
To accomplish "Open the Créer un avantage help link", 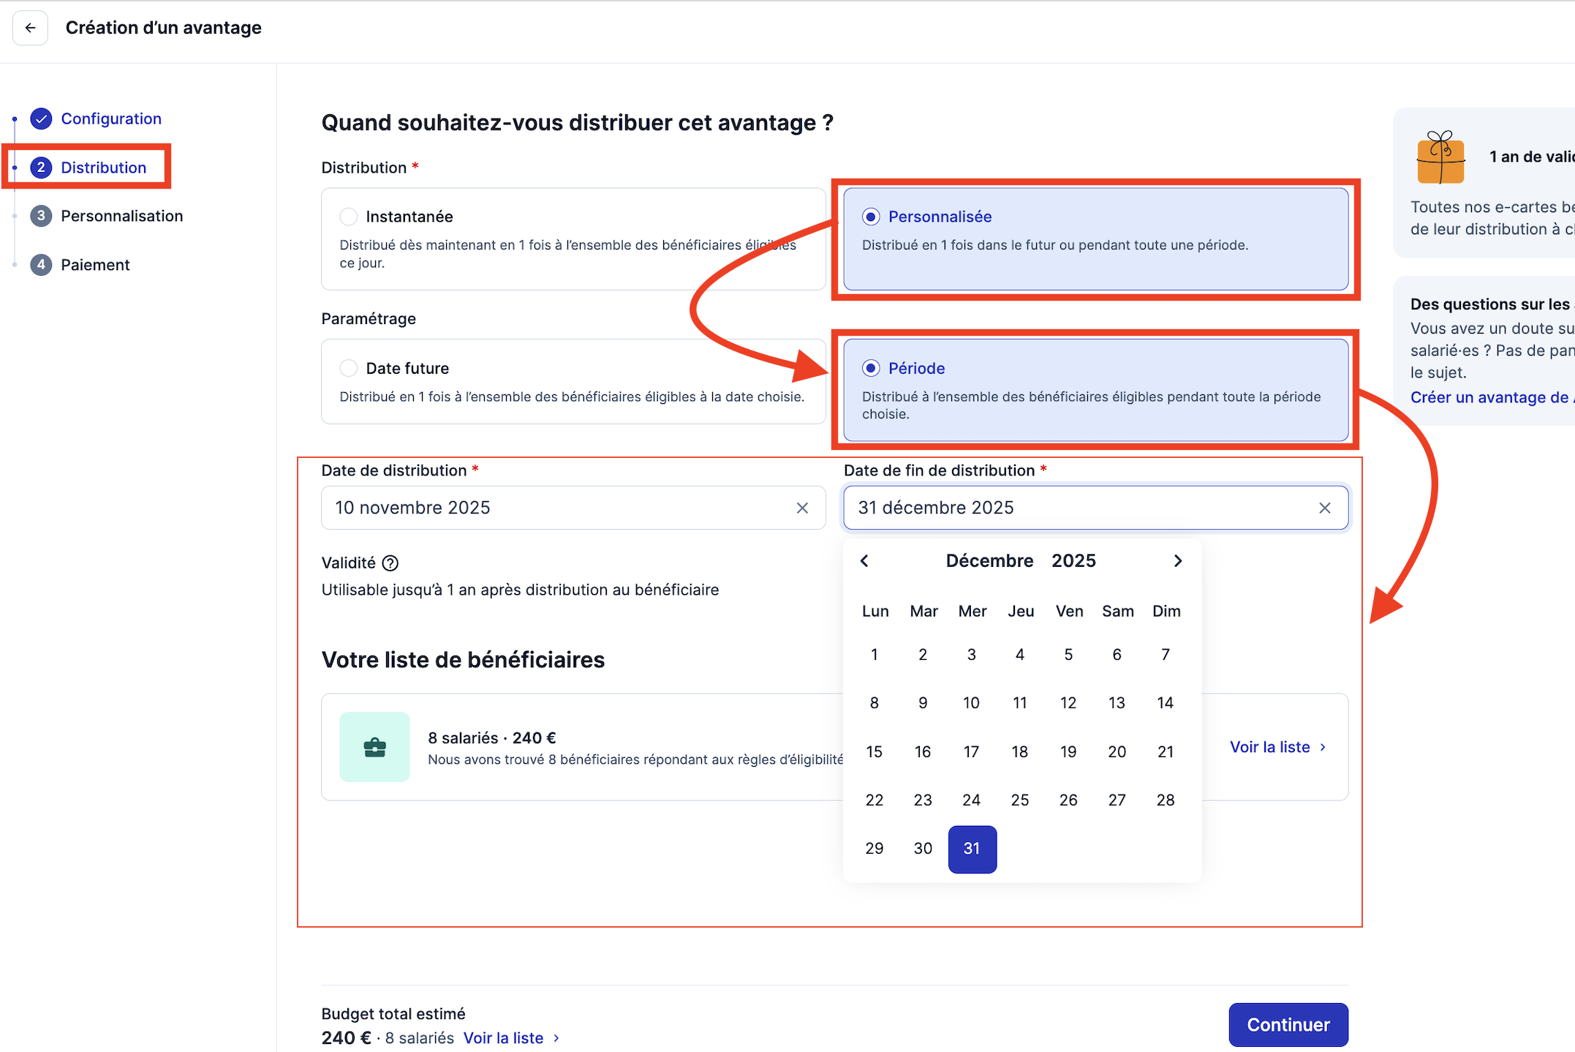I will point(1492,397).
